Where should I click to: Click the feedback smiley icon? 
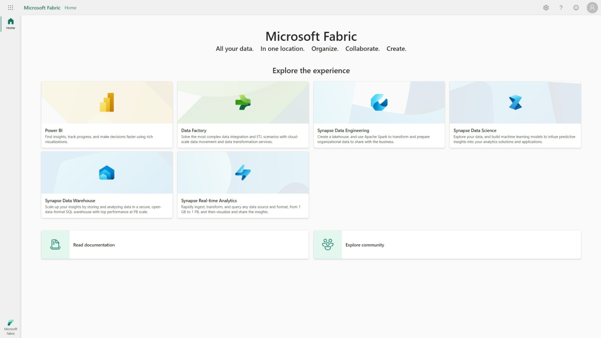point(576,8)
